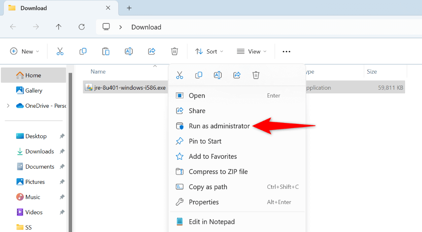This screenshot has height=232, width=422.
Task: Choose Copy as path
Action: 237,187
